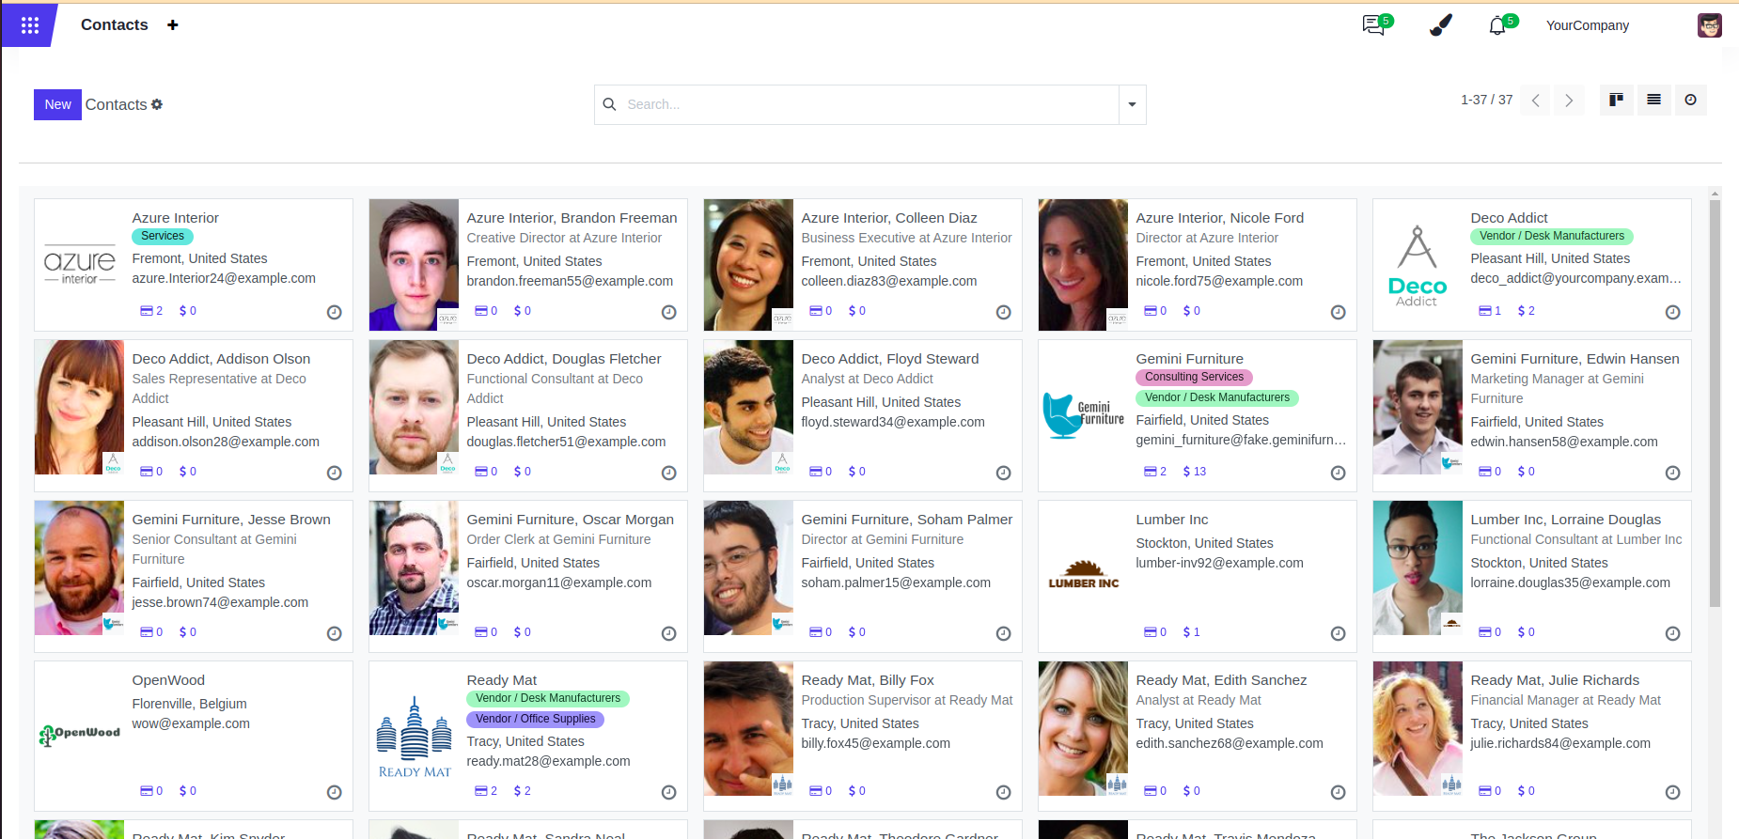
Task: Click "Order Clerk at Gemini Furniture" text
Action: tap(558, 540)
